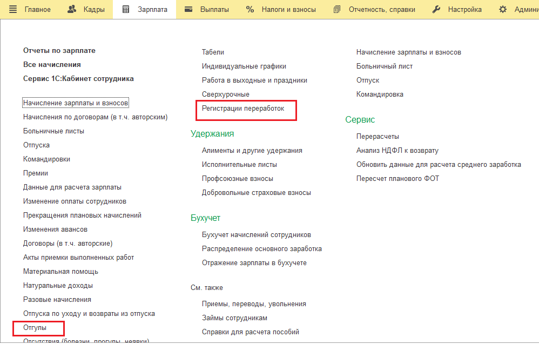Open Договоры (в т.ч. авторские)
This screenshot has height=344, width=539.
[68, 244]
